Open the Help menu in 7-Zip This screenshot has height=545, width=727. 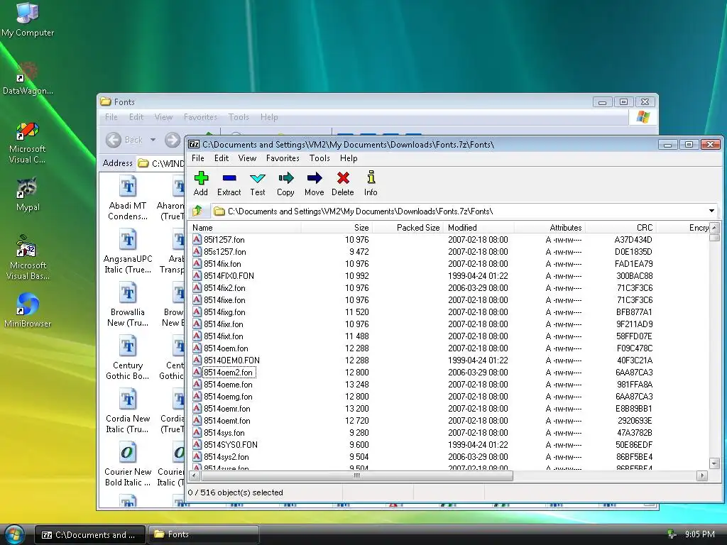(349, 158)
